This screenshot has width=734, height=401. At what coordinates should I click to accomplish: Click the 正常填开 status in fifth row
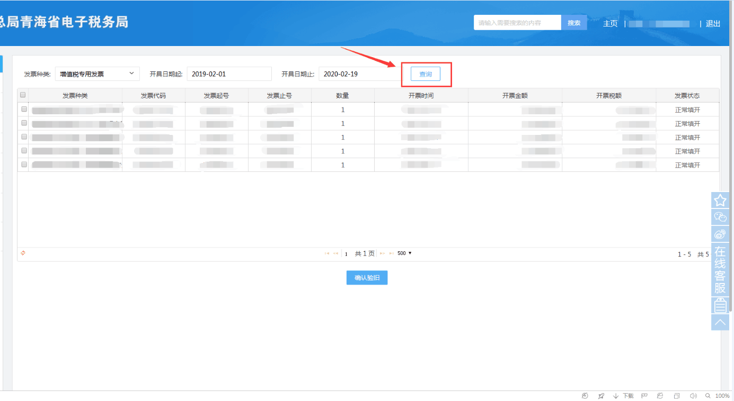point(687,165)
